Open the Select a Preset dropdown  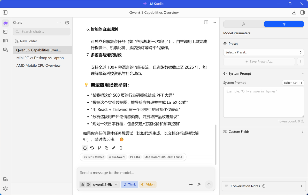click(x=264, y=52)
